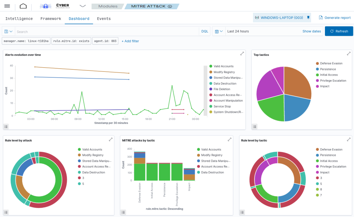354x217 pixels.
Task: Open the date quick menu calendar dropdown
Action: pyautogui.click(x=219, y=31)
